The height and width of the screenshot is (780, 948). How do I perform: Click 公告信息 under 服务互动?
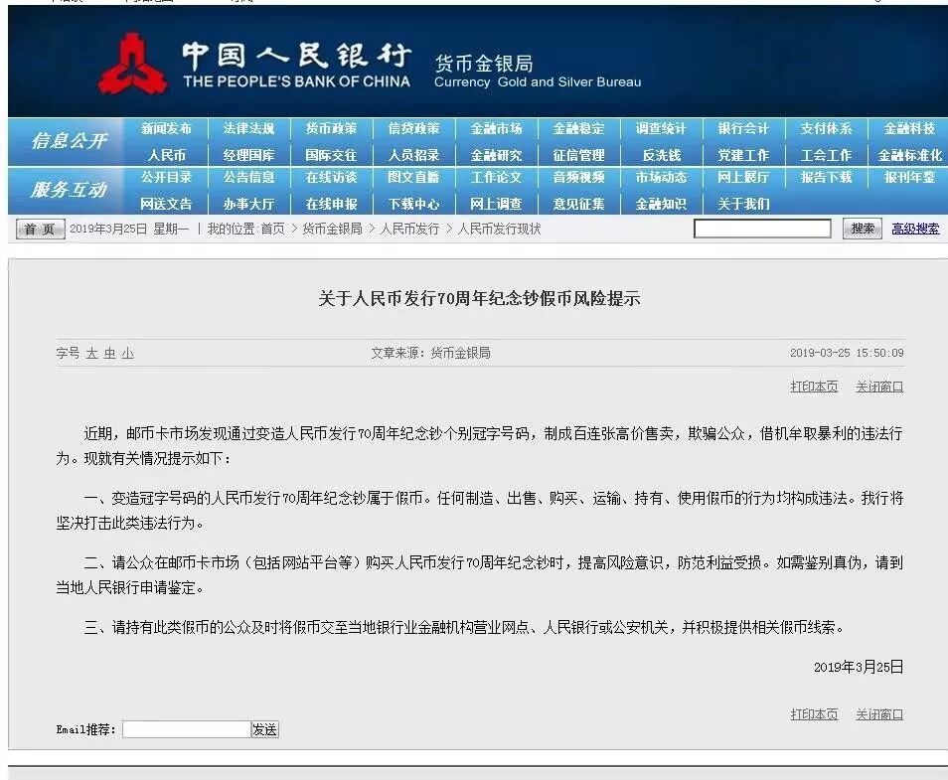click(248, 177)
